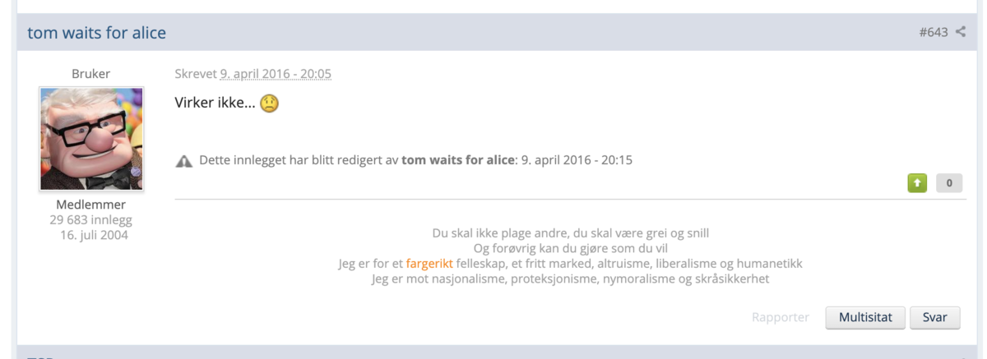Image resolution: width=987 pixels, height=359 pixels.
Task: Click the sad face emoji in the post
Action: click(269, 104)
